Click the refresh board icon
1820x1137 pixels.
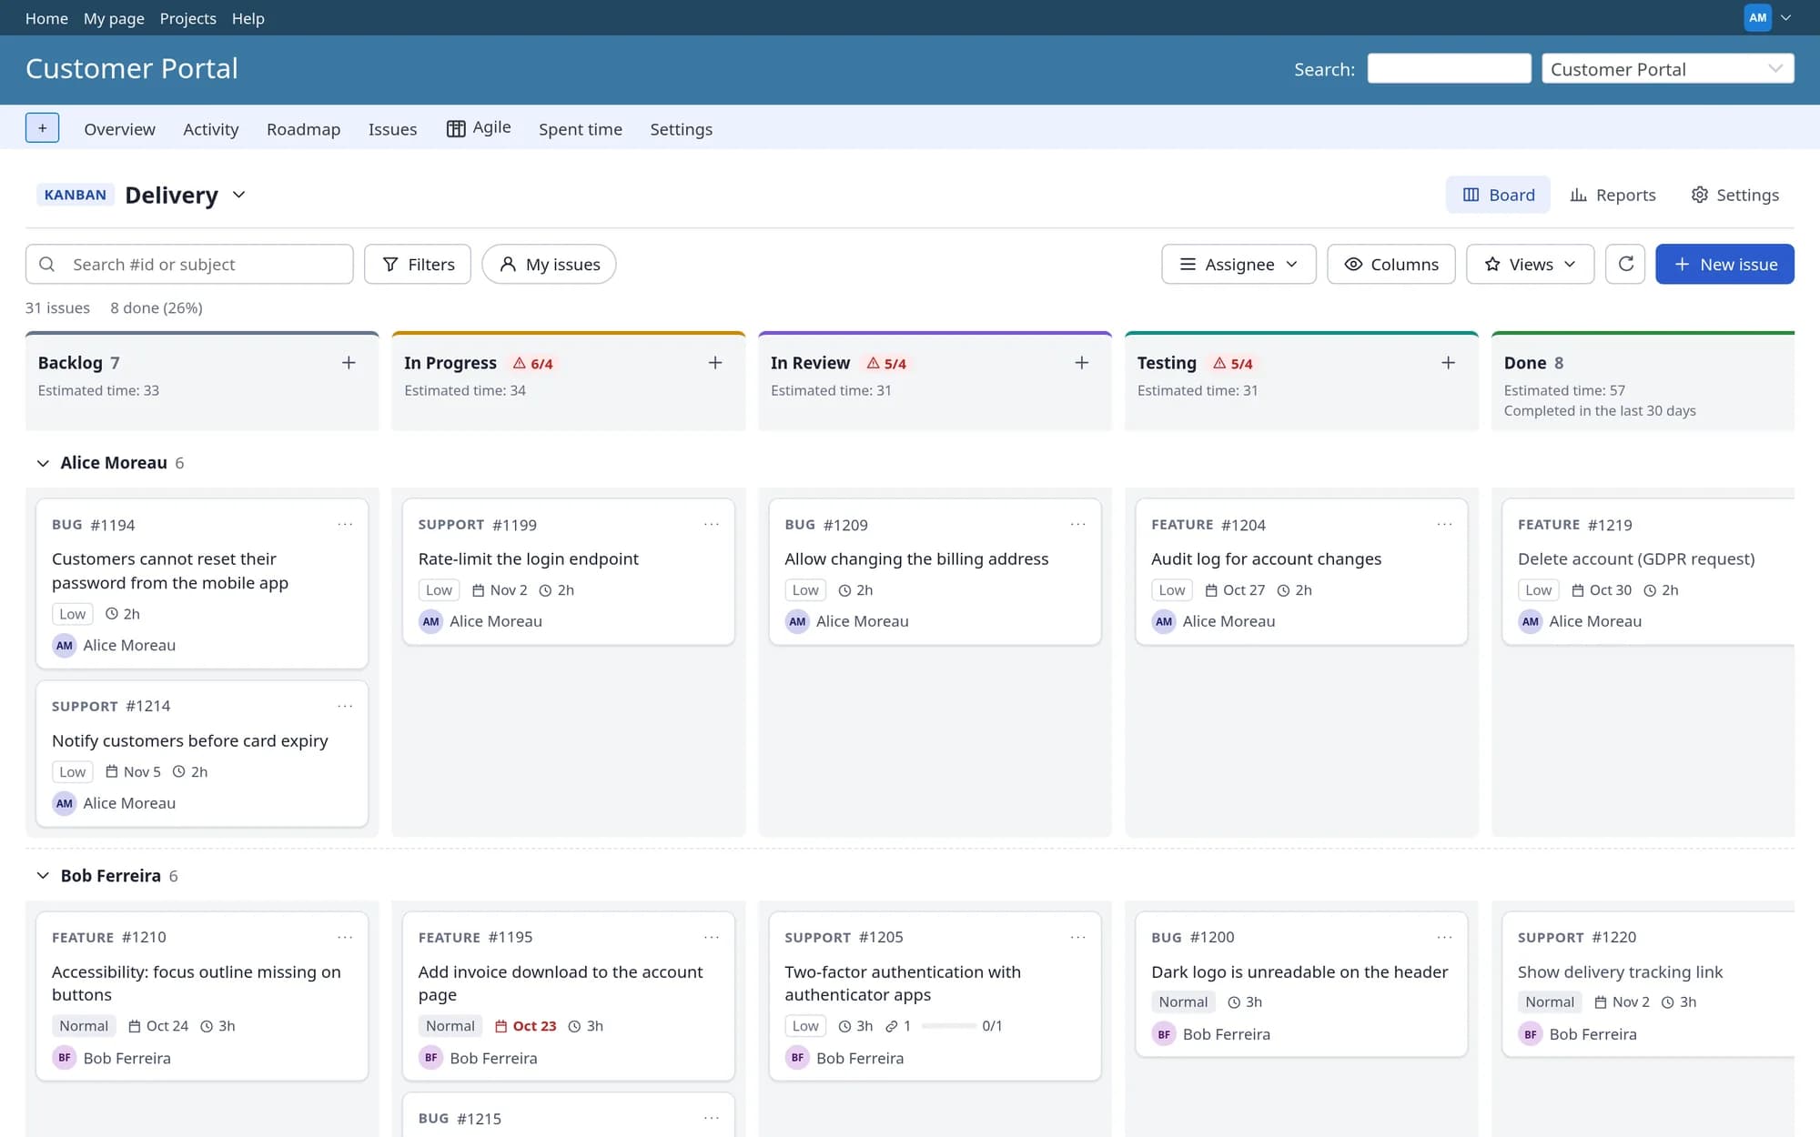pyautogui.click(x=1625, y=264)
